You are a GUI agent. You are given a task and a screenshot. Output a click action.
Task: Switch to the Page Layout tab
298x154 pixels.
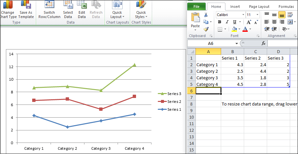pyautogui.click(x=259, y=7)
